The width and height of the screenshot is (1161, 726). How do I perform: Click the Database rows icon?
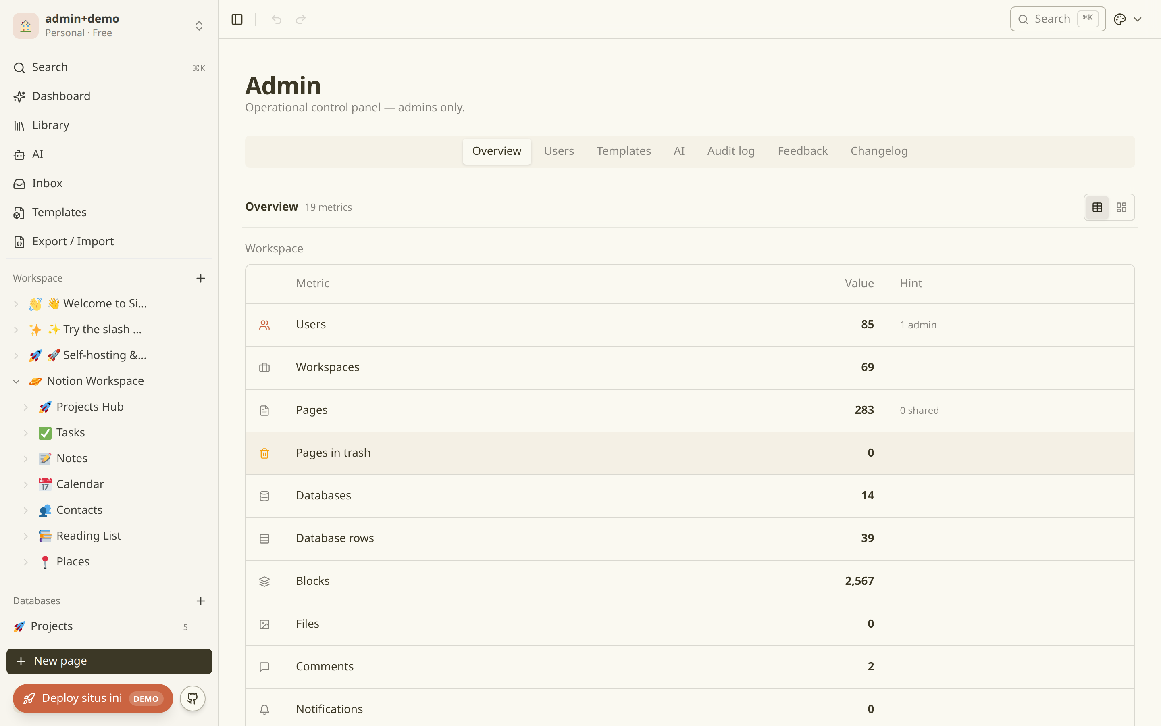point(264,539)
